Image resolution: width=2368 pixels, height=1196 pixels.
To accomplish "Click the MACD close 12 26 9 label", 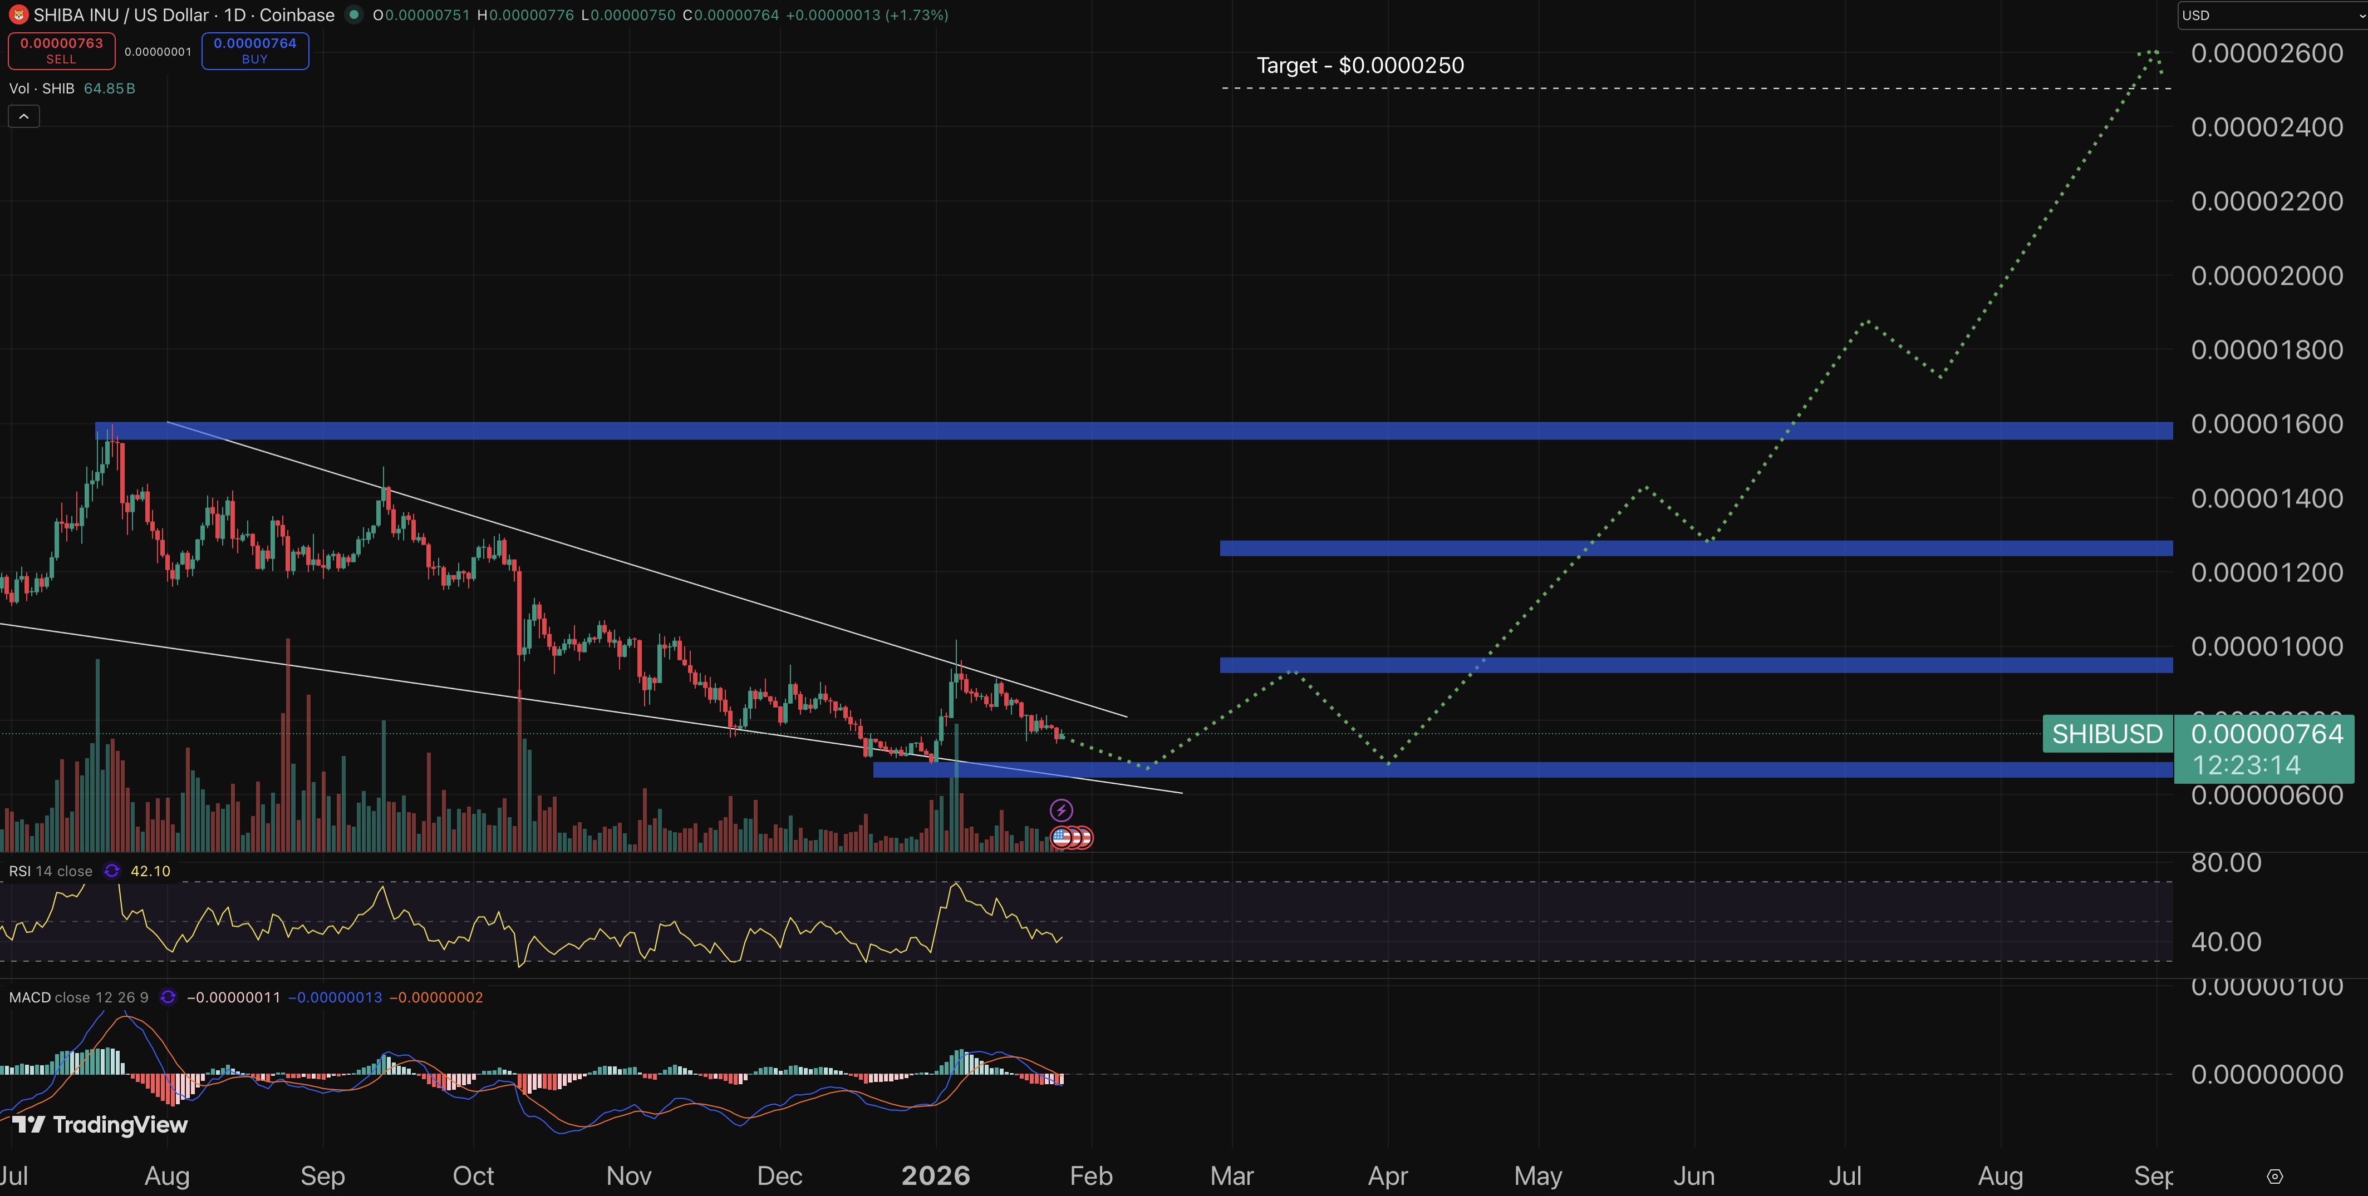I will point(77,997).
